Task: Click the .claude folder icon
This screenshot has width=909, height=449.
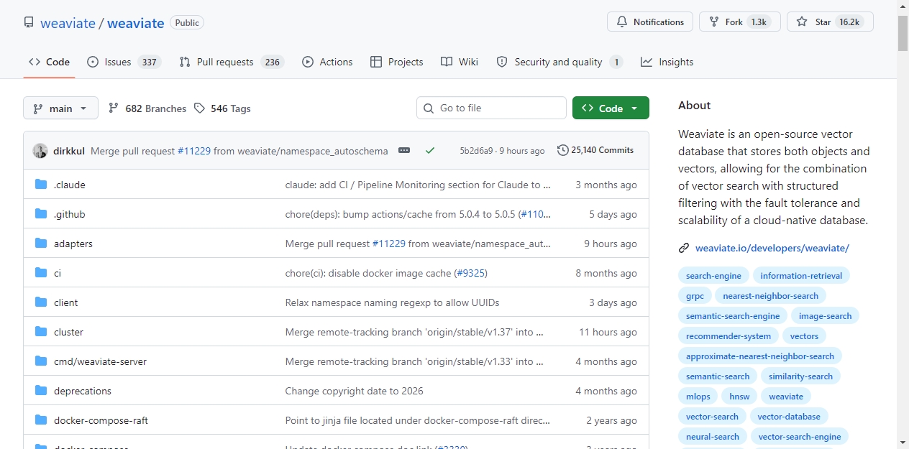Action: point(41,185)
